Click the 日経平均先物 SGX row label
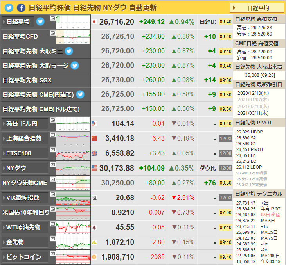This screenshot has height=265, width=286. pyautogui.click(x=27, y=80)
